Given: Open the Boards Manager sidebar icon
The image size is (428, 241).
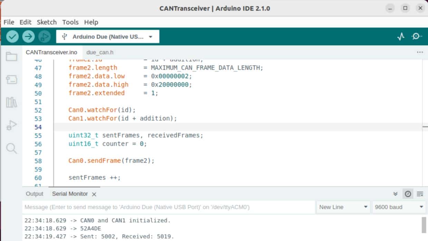Looking at the screenshot, I should 12,79.
